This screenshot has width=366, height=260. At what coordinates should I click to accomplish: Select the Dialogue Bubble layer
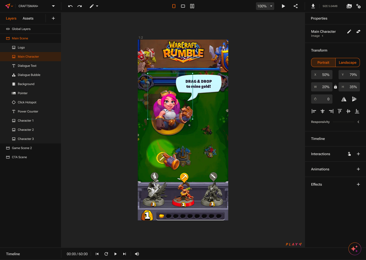pyautogui.click(x=30, y=75)
